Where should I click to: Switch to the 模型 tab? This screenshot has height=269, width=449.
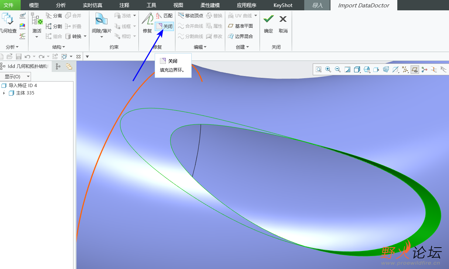pyautogui.click(x=34, y=5)
